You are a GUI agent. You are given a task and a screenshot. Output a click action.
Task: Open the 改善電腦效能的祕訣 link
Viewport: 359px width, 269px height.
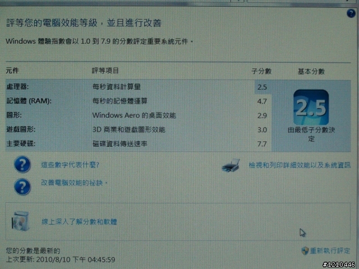click(x=74, y=183)
